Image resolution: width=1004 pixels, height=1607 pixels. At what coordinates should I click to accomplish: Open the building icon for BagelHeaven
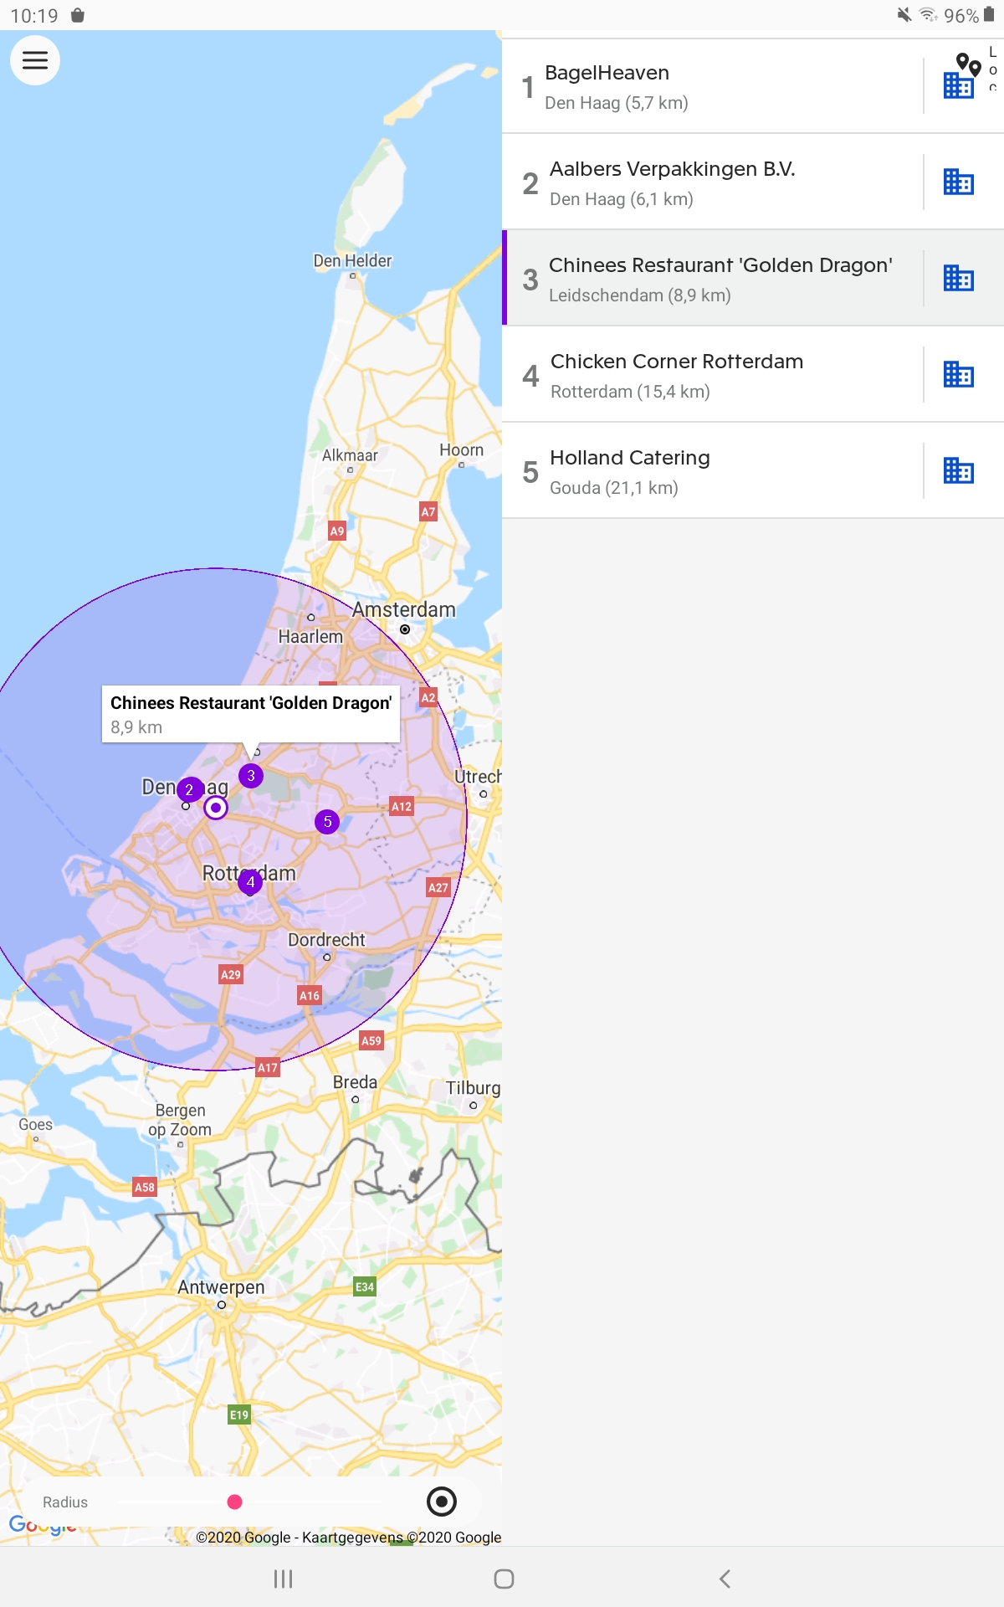pos(958,85)
